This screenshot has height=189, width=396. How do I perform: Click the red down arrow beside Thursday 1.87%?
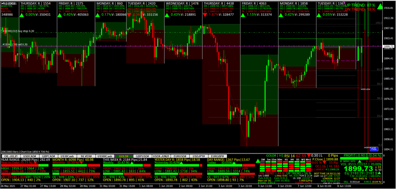point(206,15)
